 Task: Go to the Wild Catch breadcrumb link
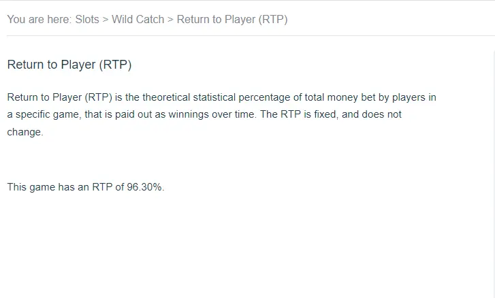(138, 20)
